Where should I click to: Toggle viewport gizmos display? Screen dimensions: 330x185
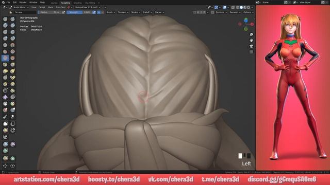pyautogui.click(x=217, y=7)
